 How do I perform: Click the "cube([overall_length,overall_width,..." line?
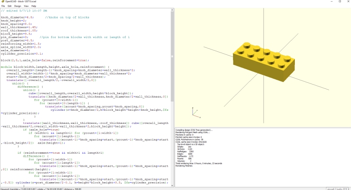(x=81, y=93)
